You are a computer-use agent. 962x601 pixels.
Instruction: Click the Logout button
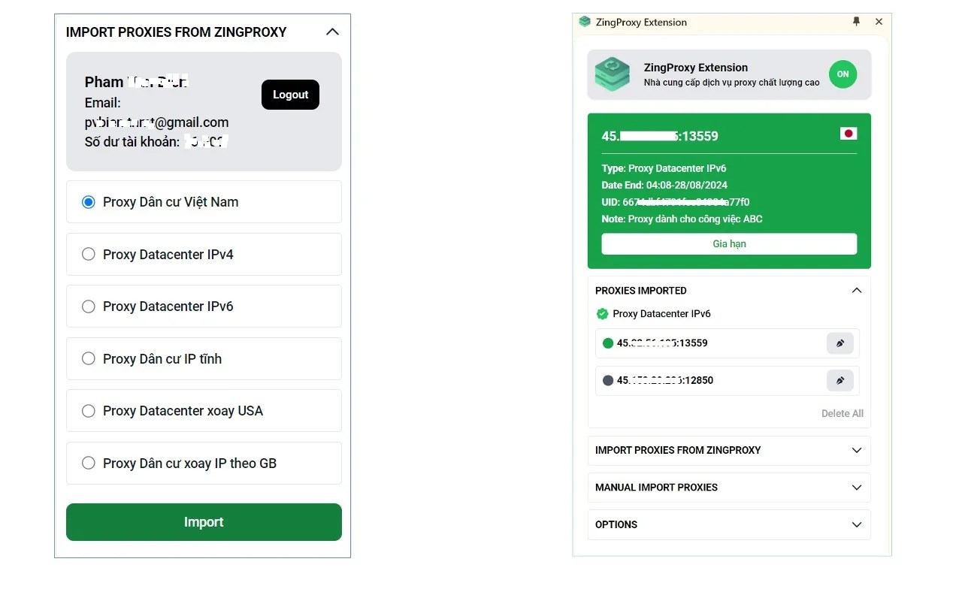(290, 95)
